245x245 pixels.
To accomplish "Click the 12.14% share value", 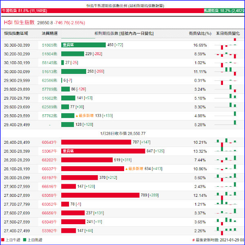I will (200, 195).
